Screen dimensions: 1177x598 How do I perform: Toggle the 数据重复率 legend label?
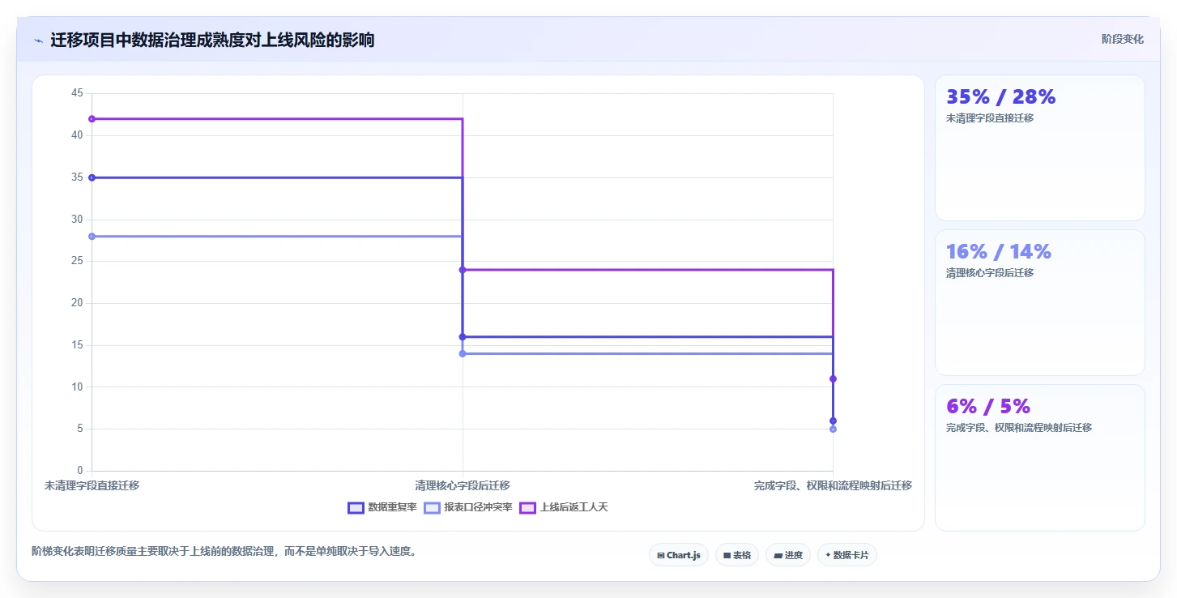tap(392, 507)
